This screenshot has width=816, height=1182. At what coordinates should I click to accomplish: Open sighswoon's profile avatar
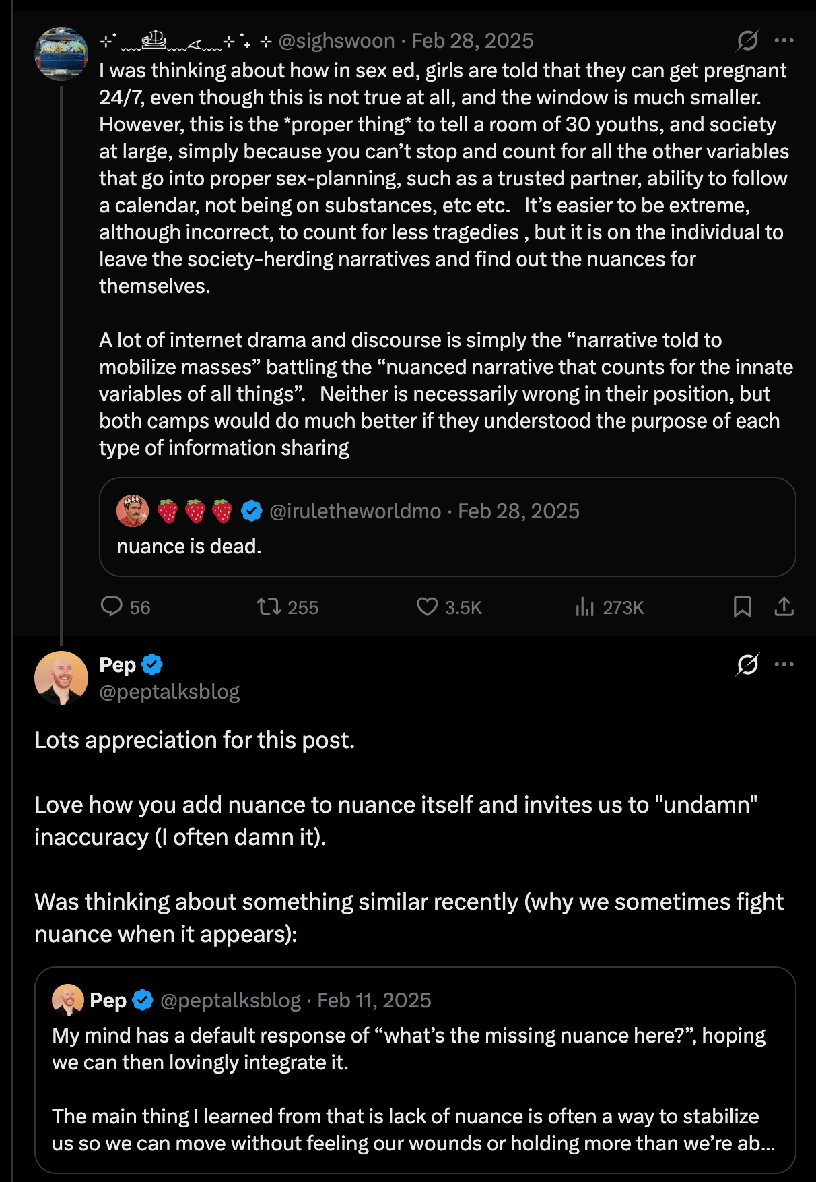coord(61,54)
